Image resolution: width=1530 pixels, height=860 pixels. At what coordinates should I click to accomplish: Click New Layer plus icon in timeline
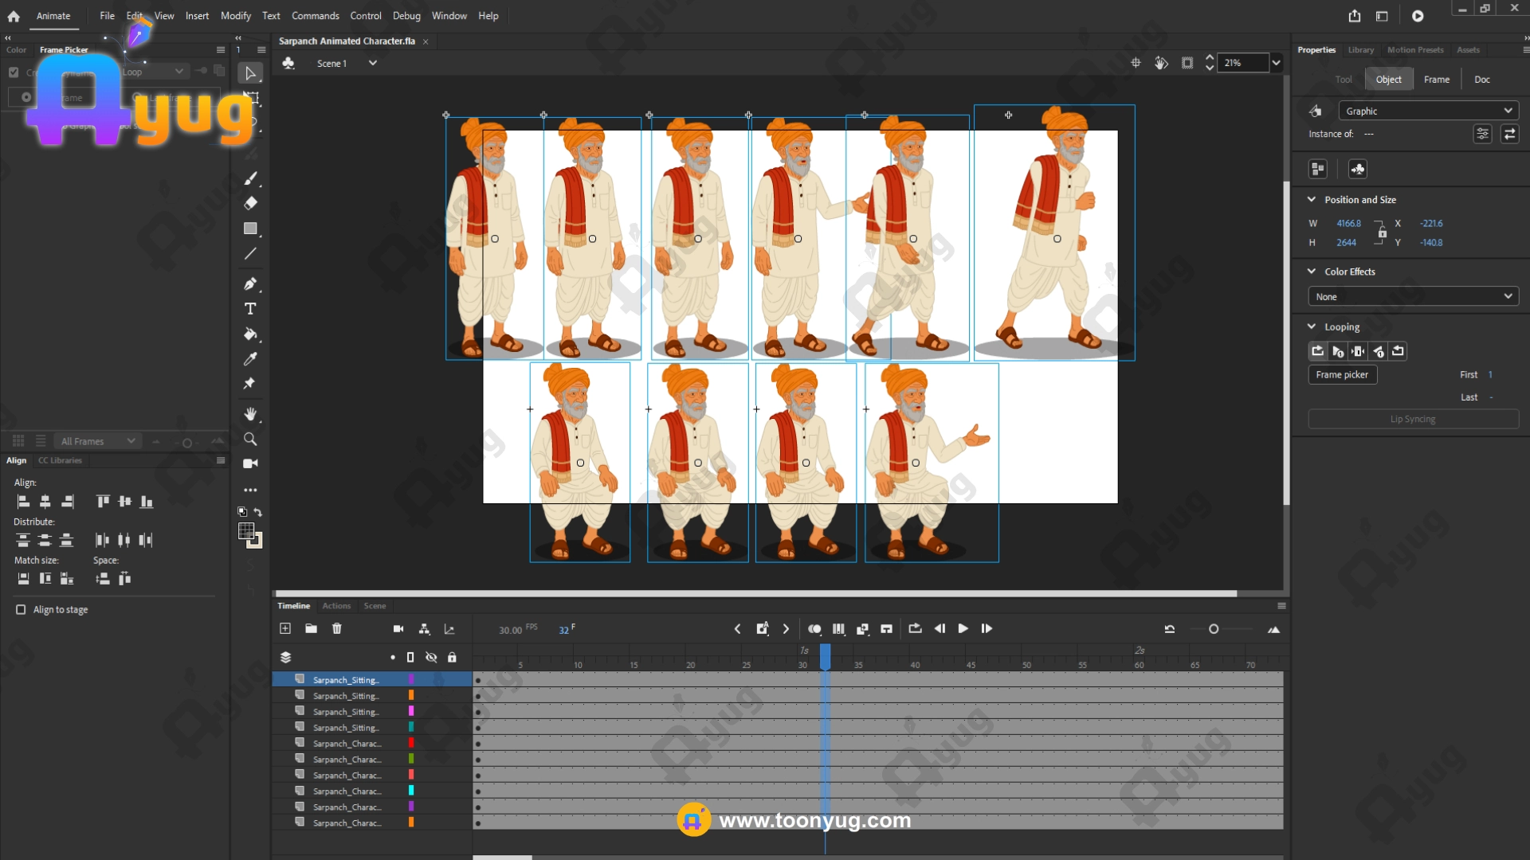[285, 629]
